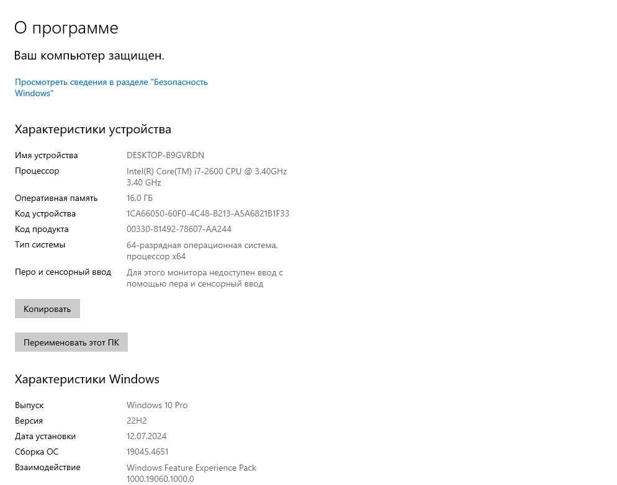Click the "Перо и сенсорный ввод" label

click(63, 272)
